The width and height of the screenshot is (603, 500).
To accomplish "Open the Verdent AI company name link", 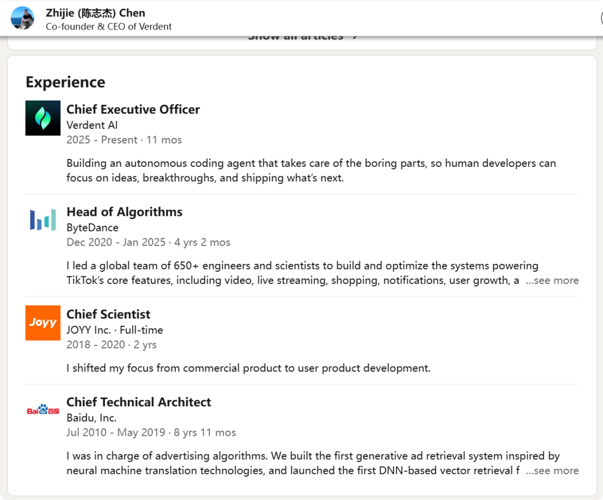I will click(92, 125).
